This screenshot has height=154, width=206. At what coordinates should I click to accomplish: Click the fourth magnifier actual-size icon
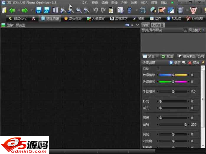tap(86, 10)
